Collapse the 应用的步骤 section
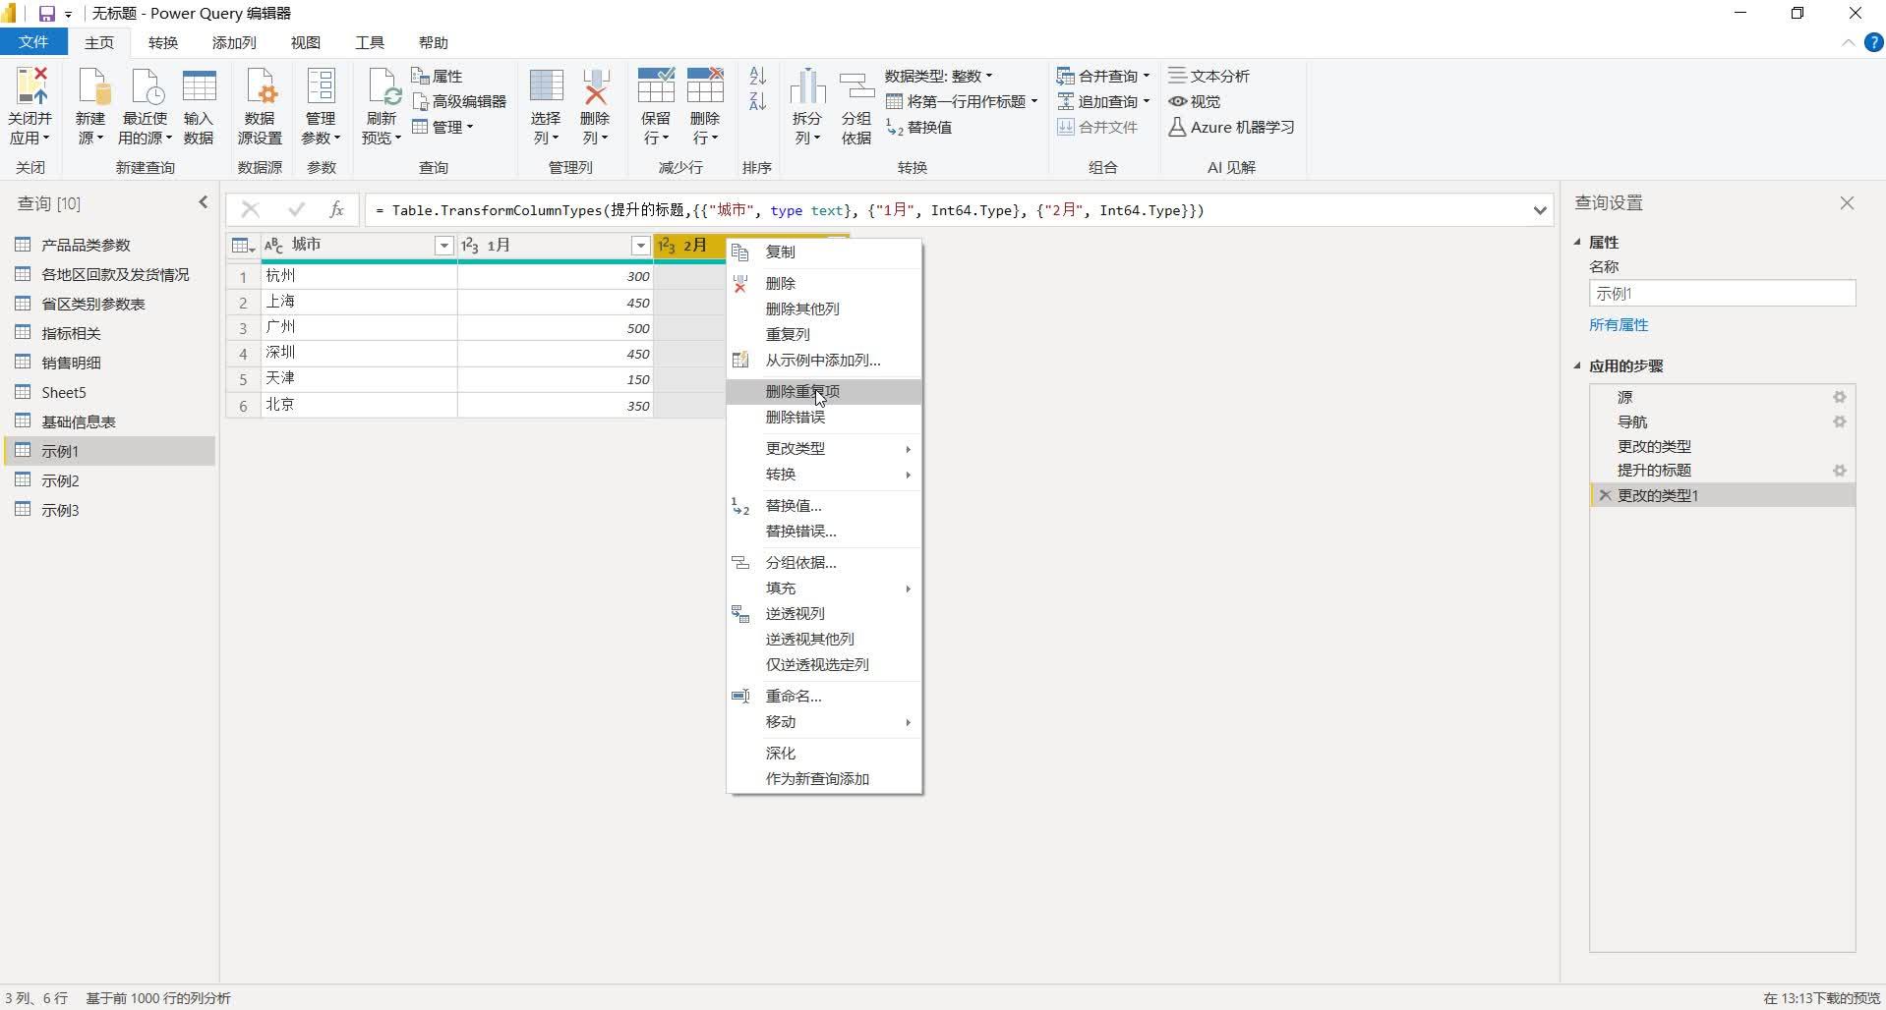Screen dimensions: 1886x1010 coord(1577,365)
